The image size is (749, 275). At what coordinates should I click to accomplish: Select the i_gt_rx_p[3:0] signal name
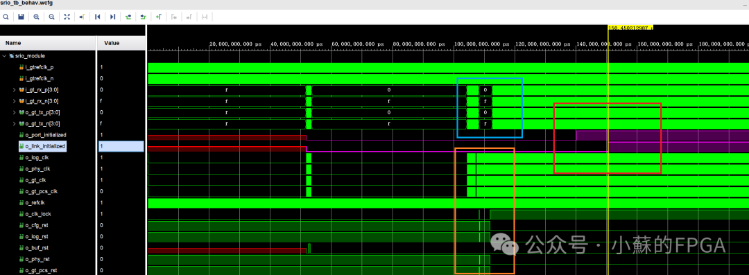click(x=42, y=90)
